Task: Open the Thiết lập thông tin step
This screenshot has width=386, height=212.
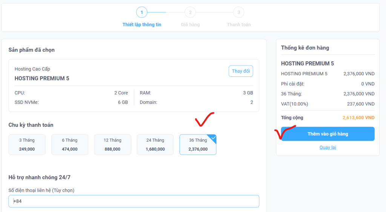Action: (142, 24)
